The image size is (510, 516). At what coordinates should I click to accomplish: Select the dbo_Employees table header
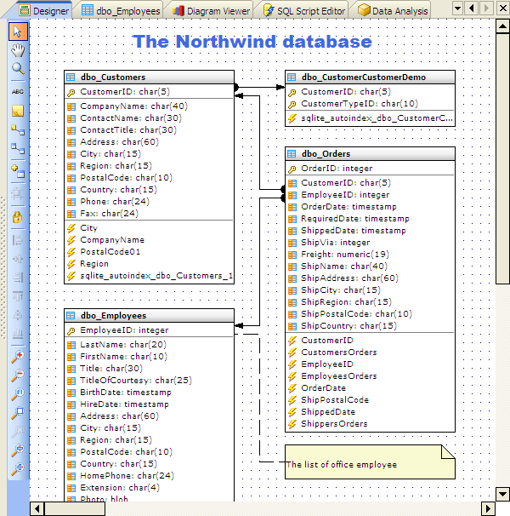point(150,316)
